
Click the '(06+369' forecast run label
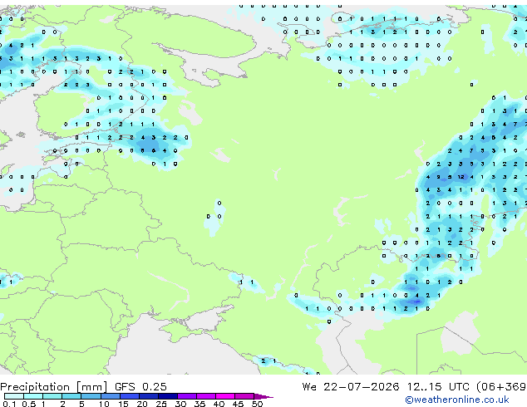coord(501,386)
